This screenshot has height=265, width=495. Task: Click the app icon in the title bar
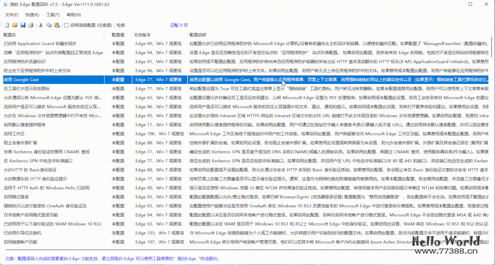[5, 4]
